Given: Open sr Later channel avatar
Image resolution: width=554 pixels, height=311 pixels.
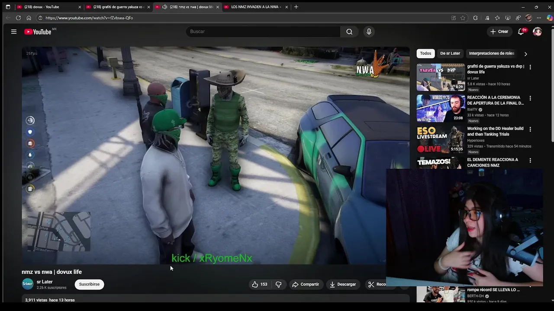Looking at the screenshot, I should coord(28,284).
